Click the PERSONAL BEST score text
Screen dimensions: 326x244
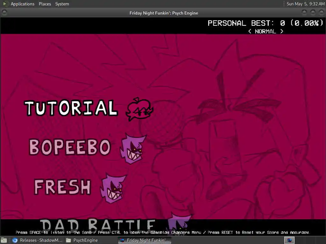point(265,23)
